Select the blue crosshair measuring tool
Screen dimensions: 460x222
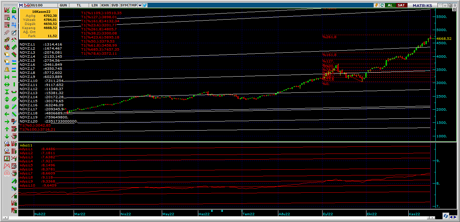14,25
